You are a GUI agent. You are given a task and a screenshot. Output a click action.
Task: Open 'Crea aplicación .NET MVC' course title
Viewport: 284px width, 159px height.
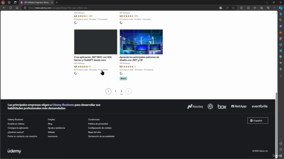[x=93, y=59]
